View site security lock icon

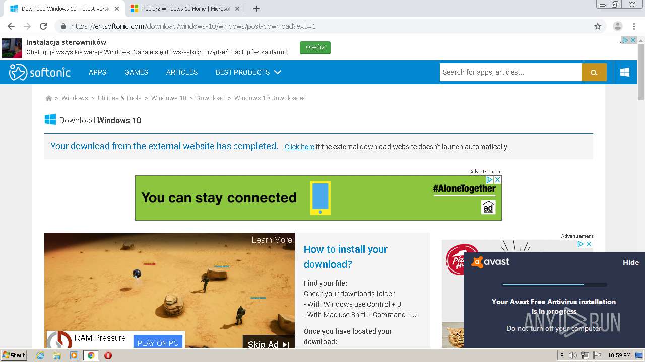click(63, 26)
